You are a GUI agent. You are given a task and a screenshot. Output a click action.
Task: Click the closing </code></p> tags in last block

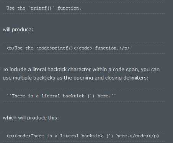coord(144,136)
